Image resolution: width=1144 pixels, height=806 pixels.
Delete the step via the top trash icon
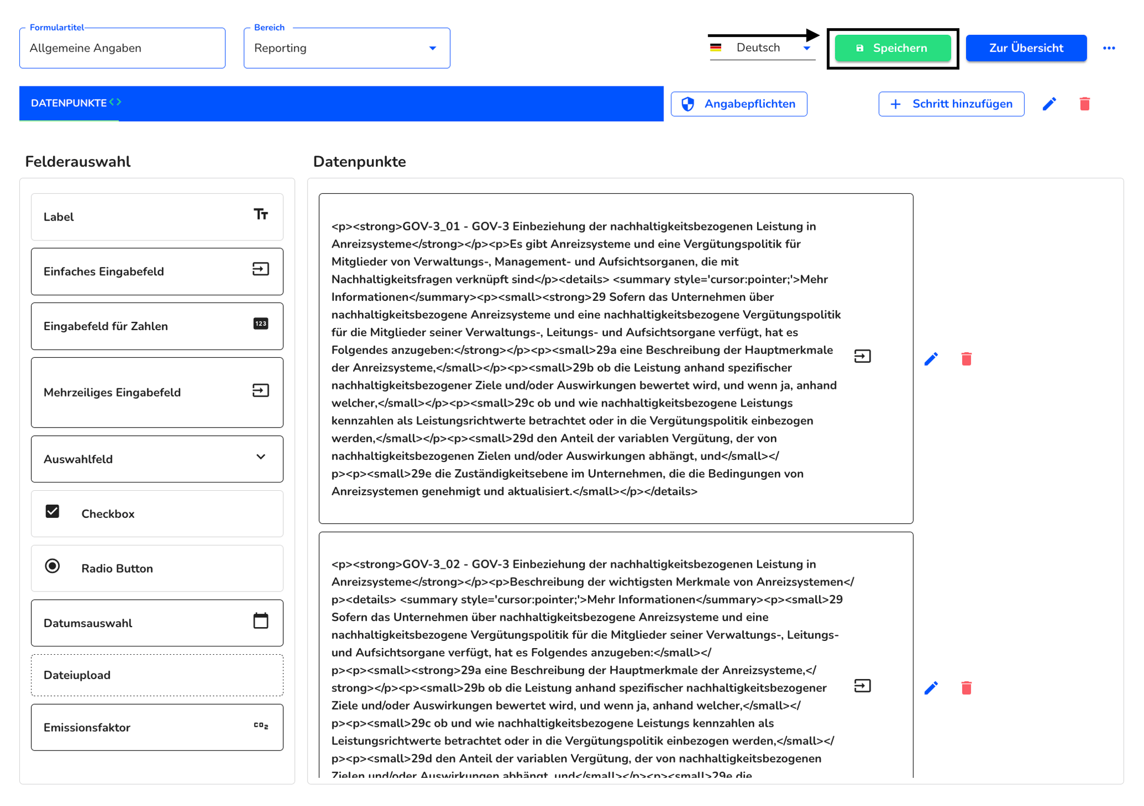tap(1085, 104)
